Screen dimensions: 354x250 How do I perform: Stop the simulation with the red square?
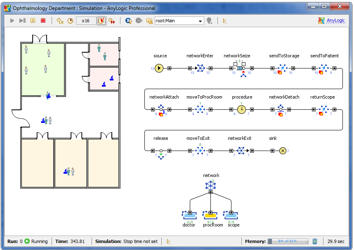(x=43, y=21)
